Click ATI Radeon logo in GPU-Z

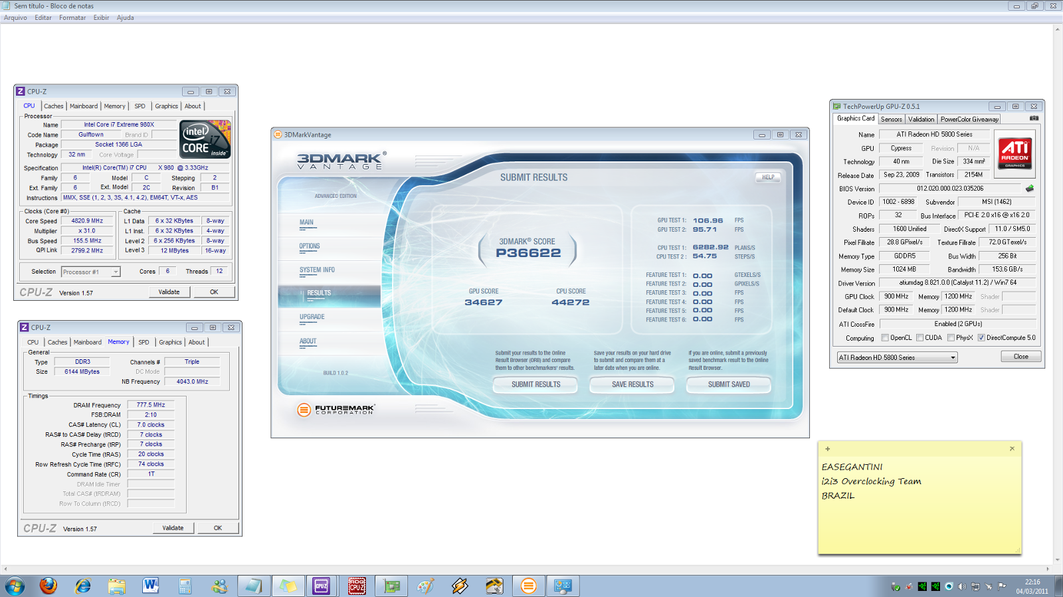click(x=1015, y=153)
